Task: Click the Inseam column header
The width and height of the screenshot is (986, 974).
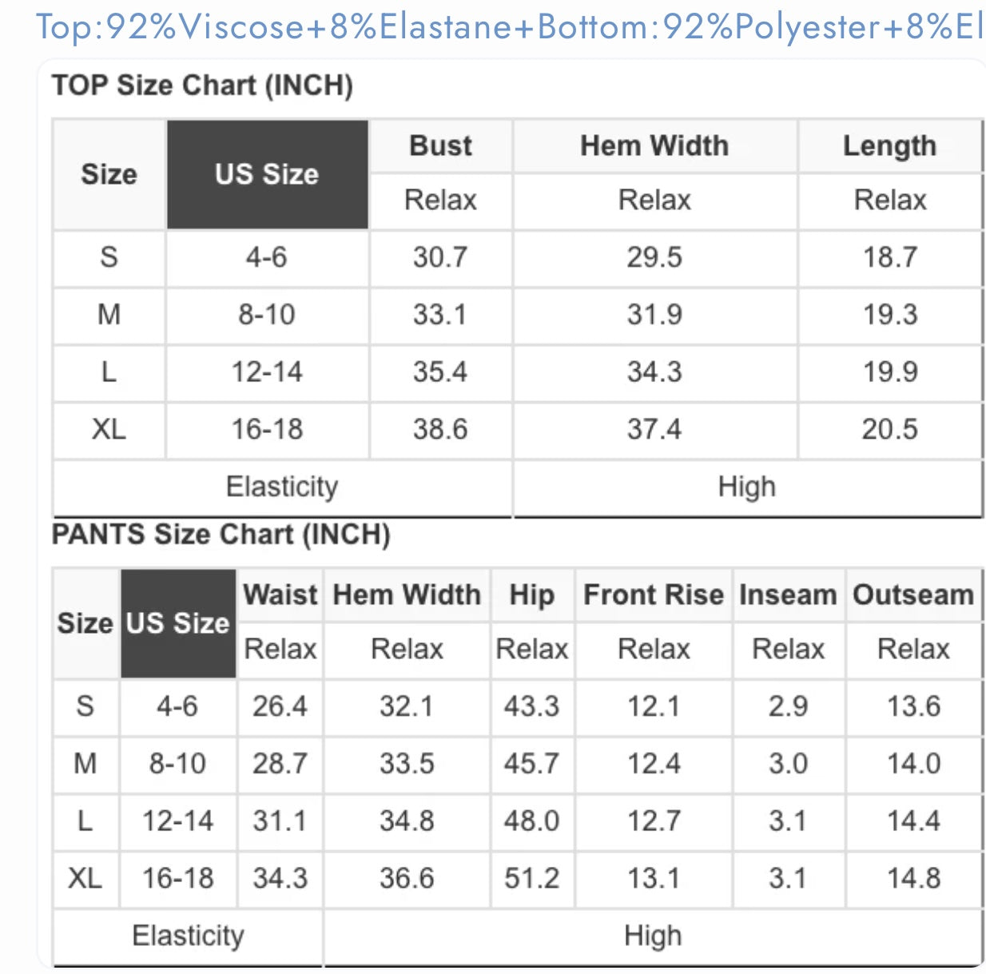Action: [788, 595]
